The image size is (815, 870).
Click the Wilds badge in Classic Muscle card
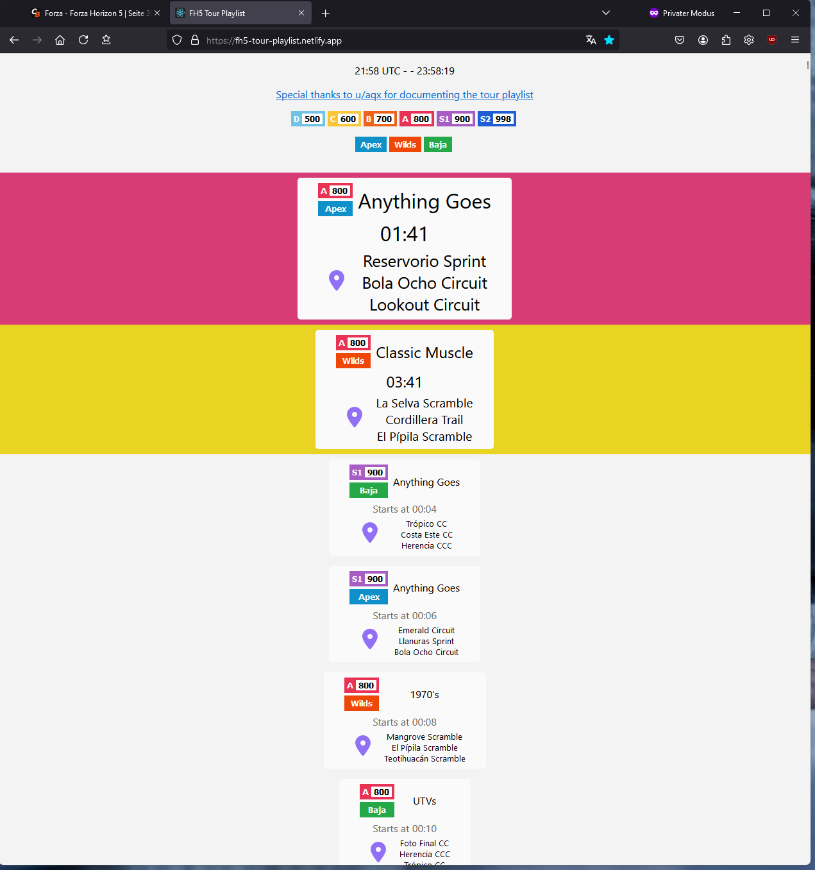pyautogui.click(x=353, y=361)
